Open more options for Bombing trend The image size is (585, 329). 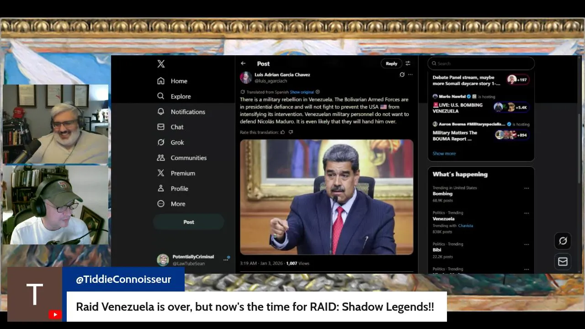(526, 188)
